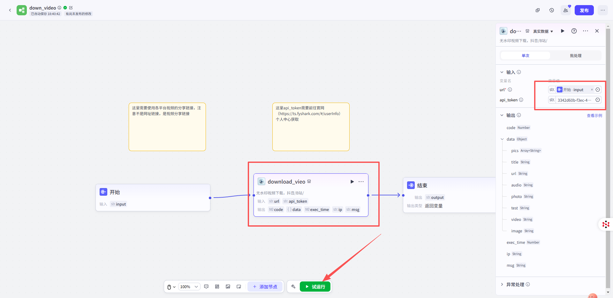Viewport: 613px width, 298px height.
Task: Click the 添加节点 add node button
Action: pyautogui.click(x=265, y=287)
